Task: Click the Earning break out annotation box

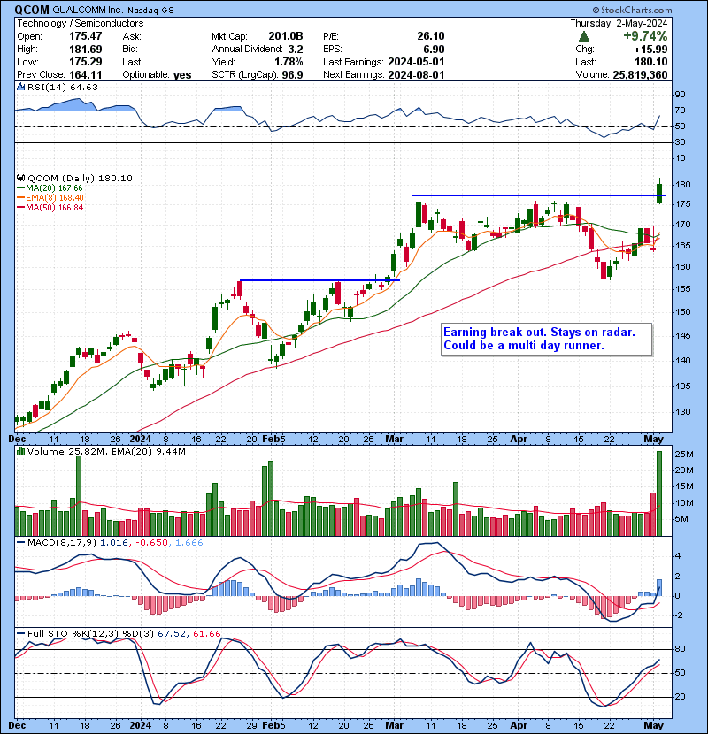Action: click(546, 339)
